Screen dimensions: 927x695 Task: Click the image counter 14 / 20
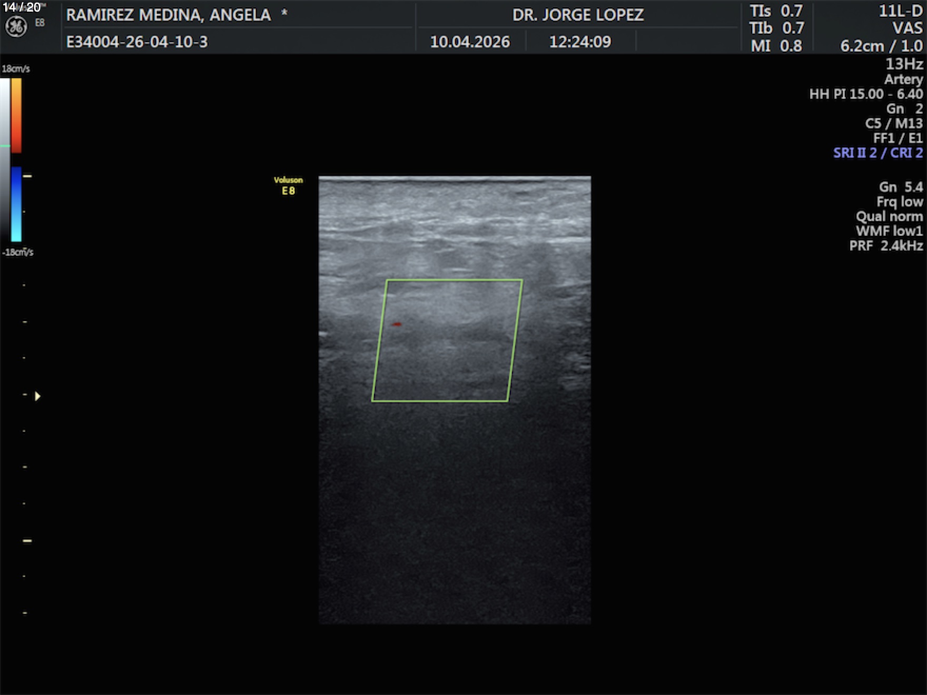(x=22, y=7)
